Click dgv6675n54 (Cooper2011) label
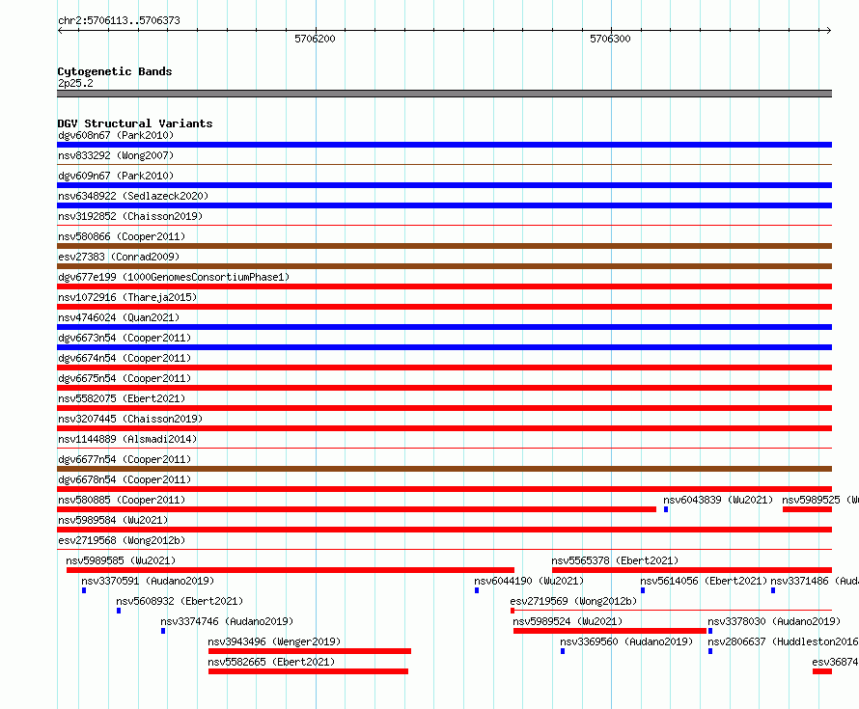 click(125, 378)
